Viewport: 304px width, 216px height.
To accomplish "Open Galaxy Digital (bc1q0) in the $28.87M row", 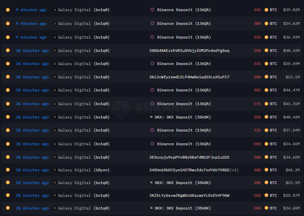I will pos(84,196).
